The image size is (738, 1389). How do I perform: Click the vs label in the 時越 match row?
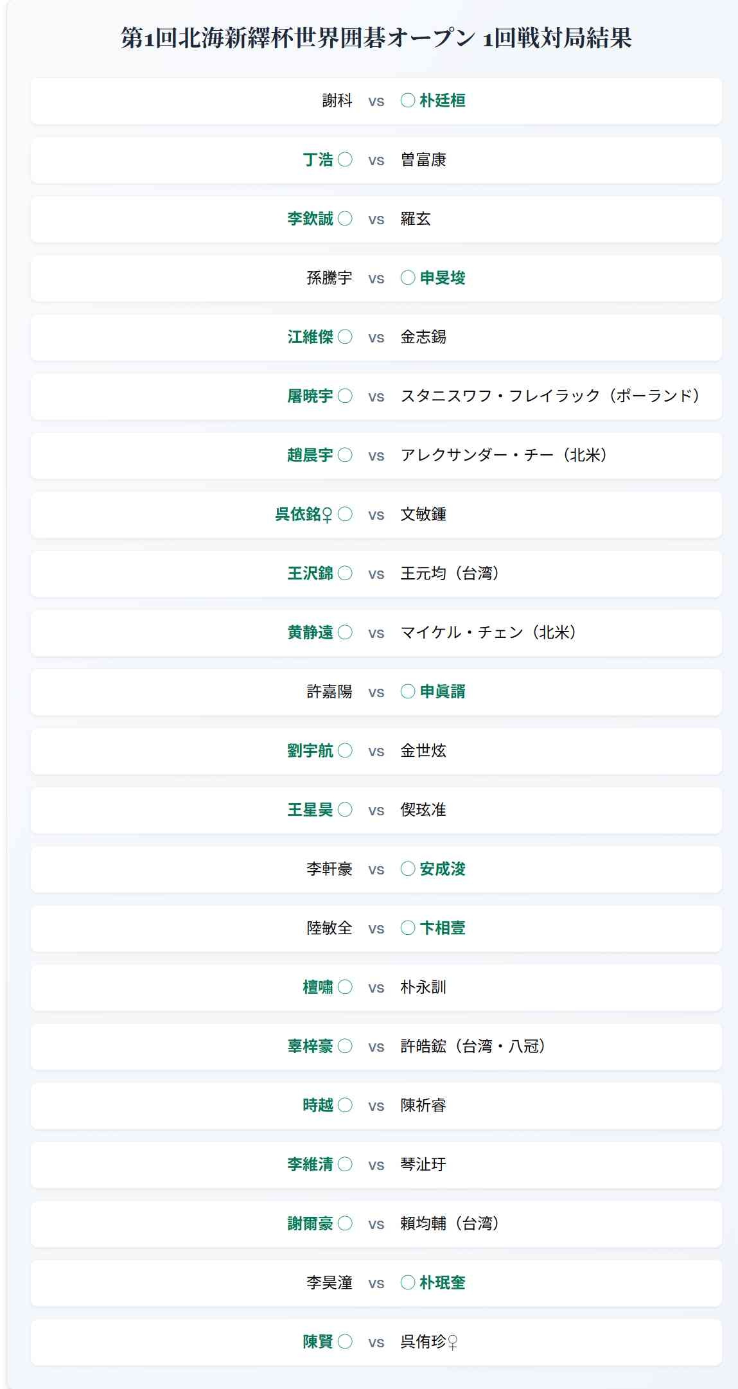[376, 1106]
